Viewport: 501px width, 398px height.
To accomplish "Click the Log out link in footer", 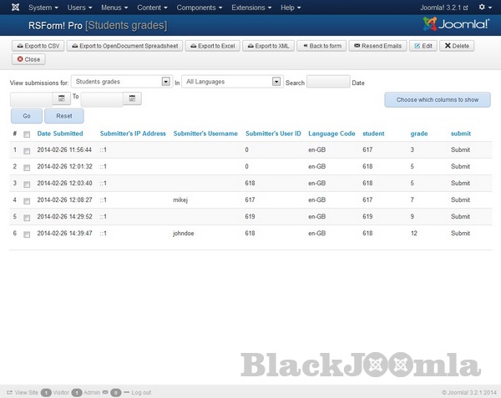I will [141, 392].
